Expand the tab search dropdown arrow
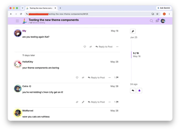Viewport: 180px width, 131px height. tap(23, 8)
